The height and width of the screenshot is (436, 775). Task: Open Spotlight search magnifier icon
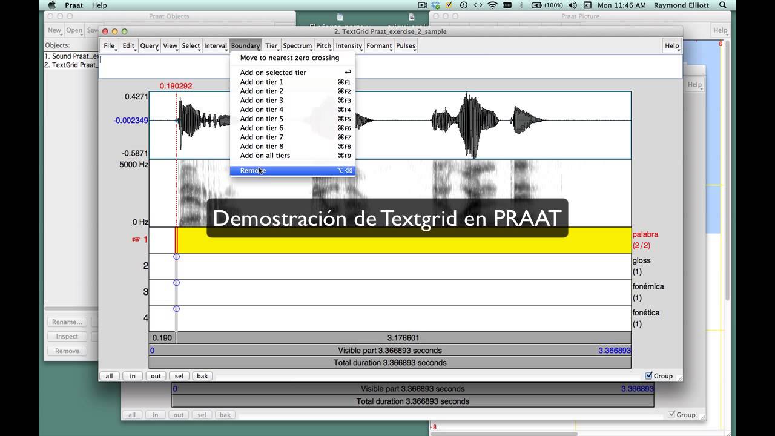point(723,5)
